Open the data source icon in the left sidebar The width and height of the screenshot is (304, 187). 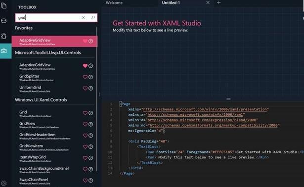pos(3,21)
